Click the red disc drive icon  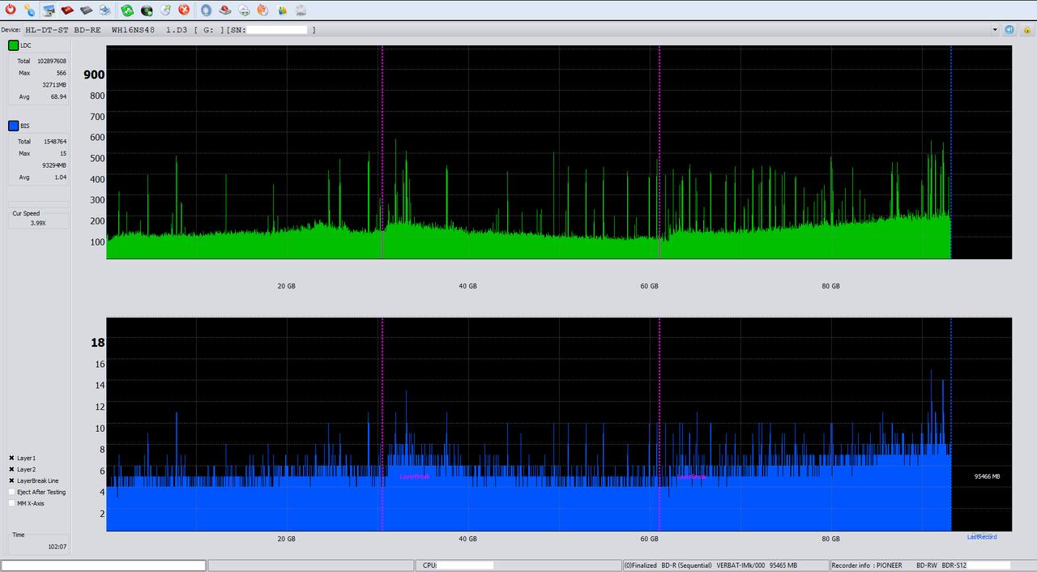click(x=67, y=10)
